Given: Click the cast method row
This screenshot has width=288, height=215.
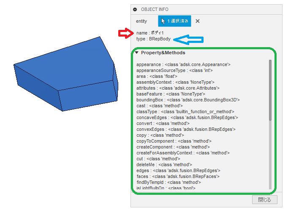Looking at the screenshot, I should 160,106.
